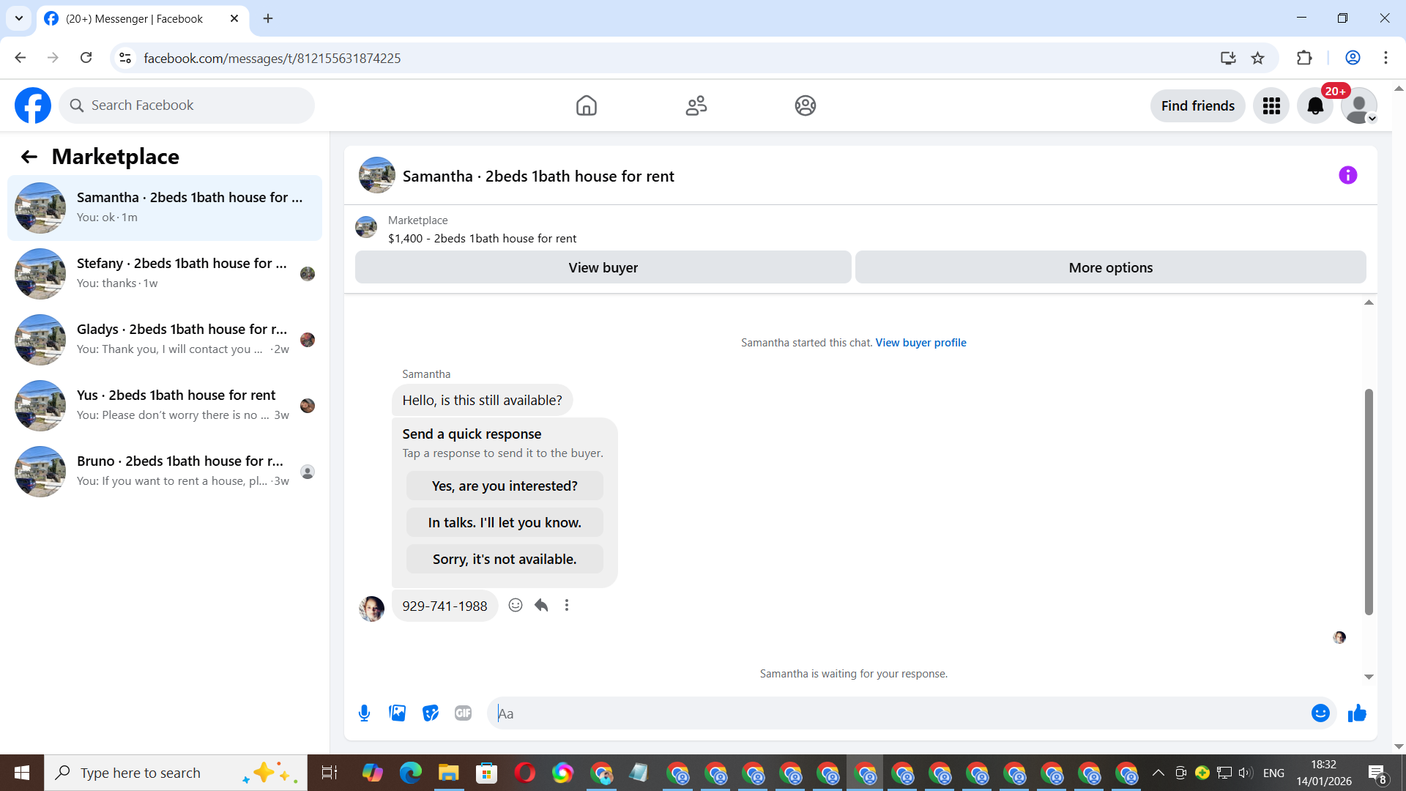React to the 929-741-1988 message
Screen dimensions: 1406x791
pyautogui.click(x=516, y=605)
